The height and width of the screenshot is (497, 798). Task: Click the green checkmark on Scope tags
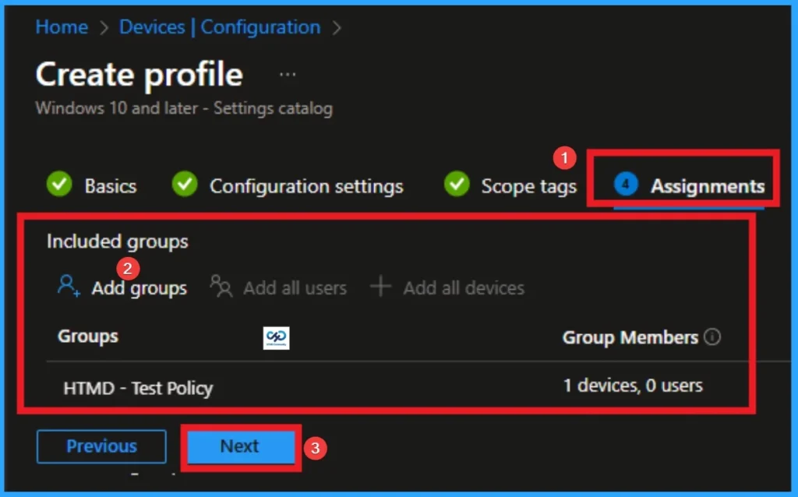[456, 185]
